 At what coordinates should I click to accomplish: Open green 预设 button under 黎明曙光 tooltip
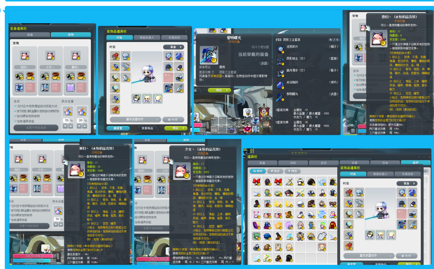click(219, 90)
